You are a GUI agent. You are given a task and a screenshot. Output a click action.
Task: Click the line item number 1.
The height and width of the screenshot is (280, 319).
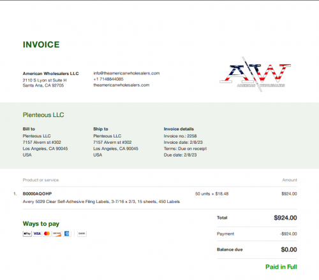click(15, 194)
